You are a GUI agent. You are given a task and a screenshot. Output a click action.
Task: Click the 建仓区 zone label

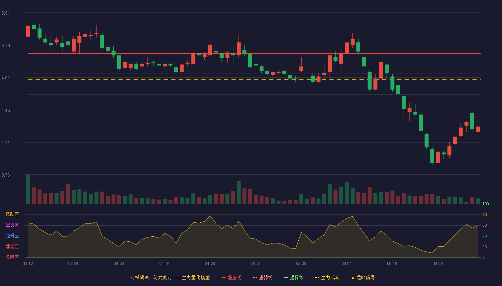pyautogui.click(x=12, y=247)
